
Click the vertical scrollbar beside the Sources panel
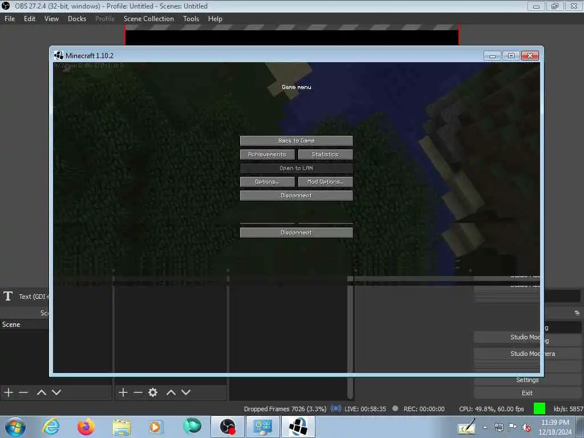pos(350,337)
